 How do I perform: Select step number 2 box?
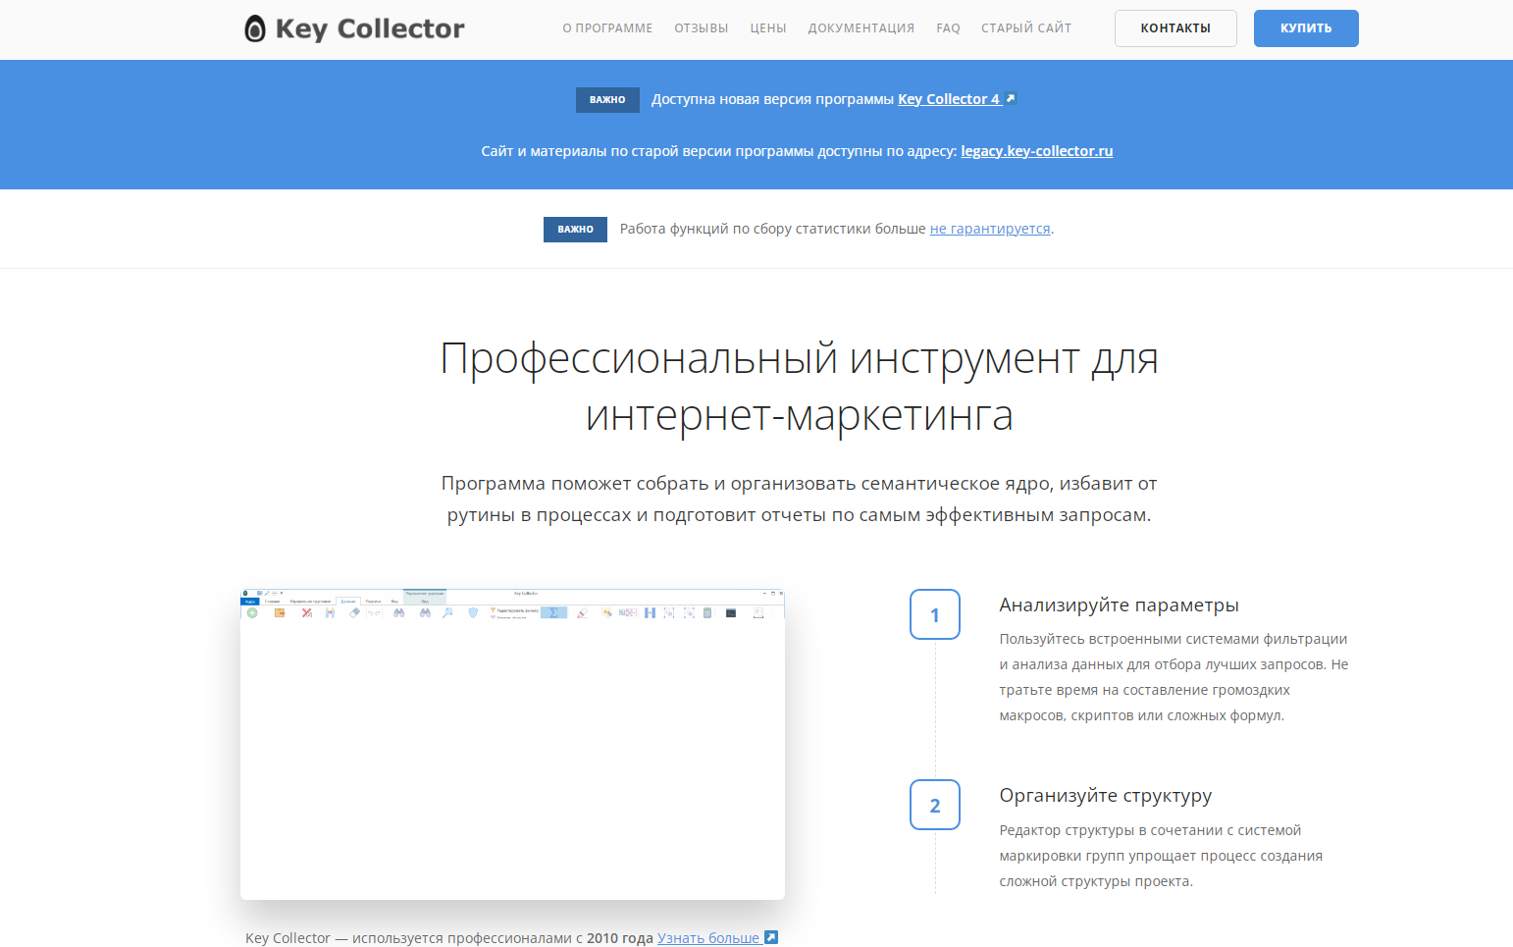pos(935,805)
